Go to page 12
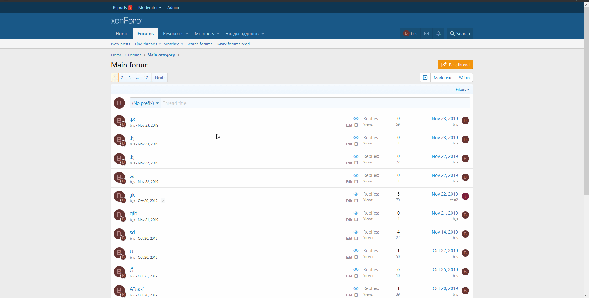Viewport: 589px width, 298px height. (146, 78)
